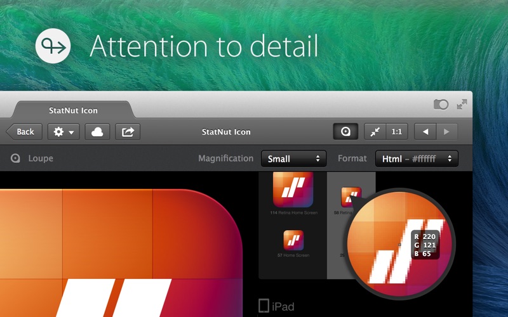
Task: Click the Magnification label
Action: pos(226,158)
